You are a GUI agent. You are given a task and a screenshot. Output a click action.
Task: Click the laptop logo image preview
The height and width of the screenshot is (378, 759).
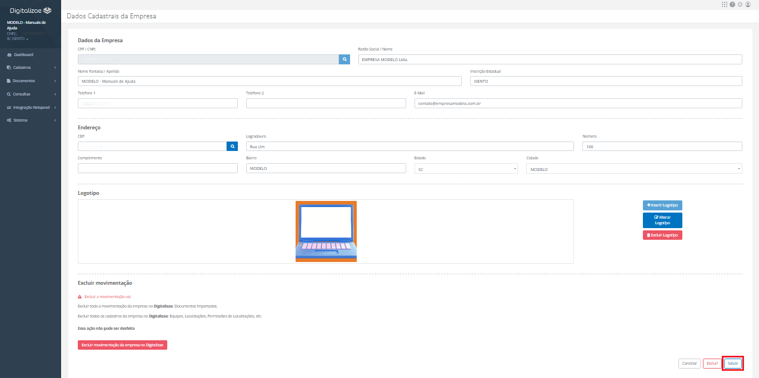pyautogui.click(x=326, y=231)
